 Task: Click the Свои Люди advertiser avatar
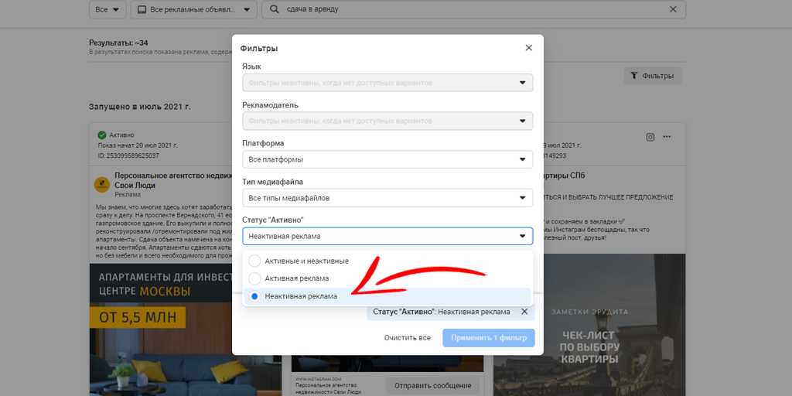tap(101, 185)
